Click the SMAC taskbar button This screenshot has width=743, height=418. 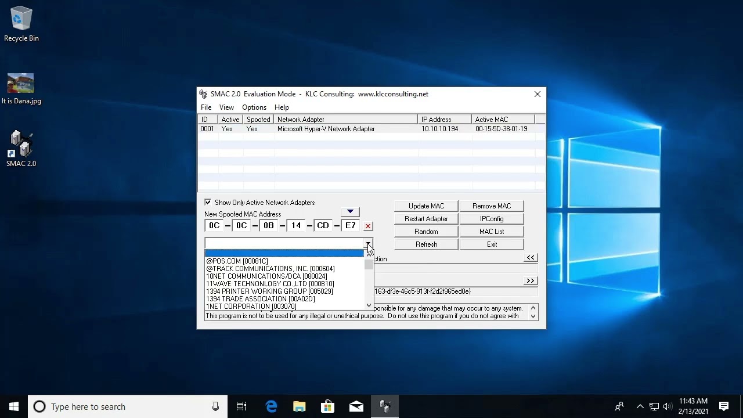tap(385, 406)
